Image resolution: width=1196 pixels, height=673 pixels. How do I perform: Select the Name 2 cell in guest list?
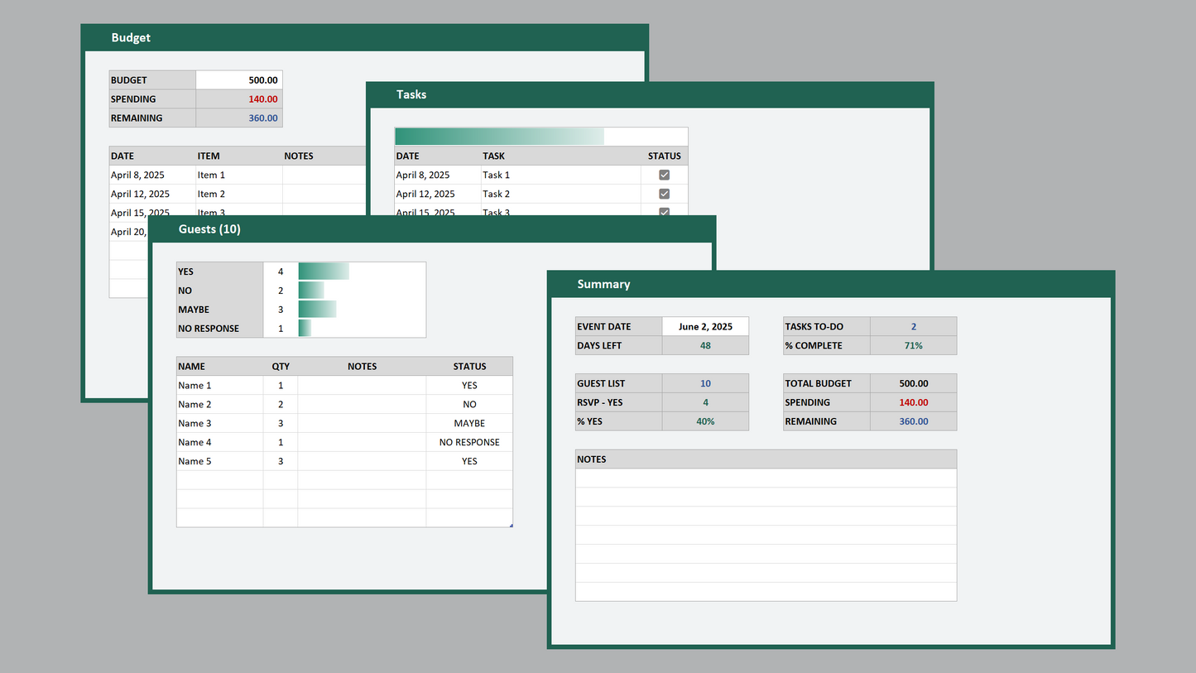[x=219, y=405]
